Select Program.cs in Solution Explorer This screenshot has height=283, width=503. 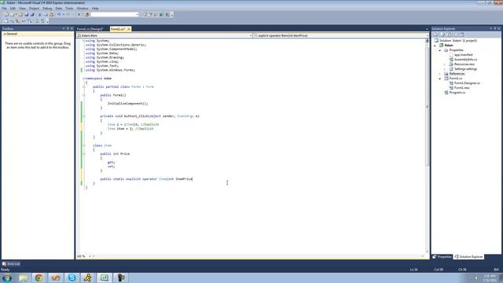click(x=457, y=93)
